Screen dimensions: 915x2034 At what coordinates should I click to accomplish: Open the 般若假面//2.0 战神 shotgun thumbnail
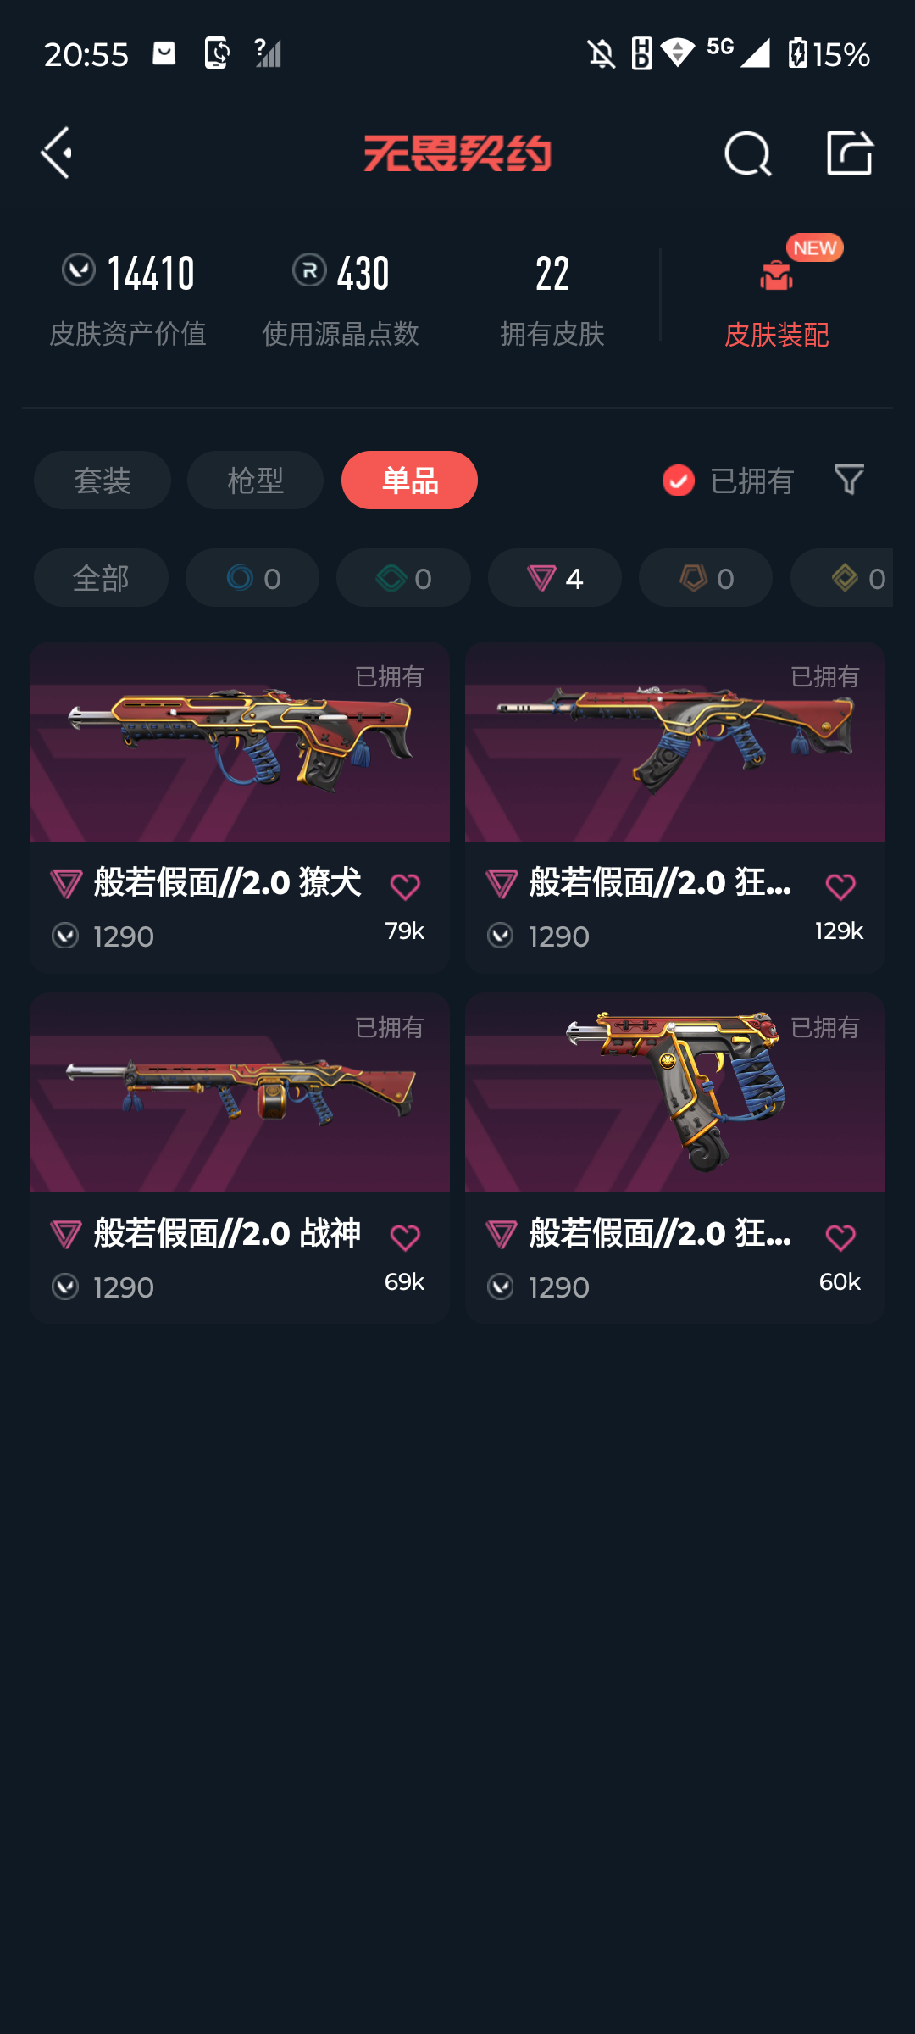[x=240, y=1092]
